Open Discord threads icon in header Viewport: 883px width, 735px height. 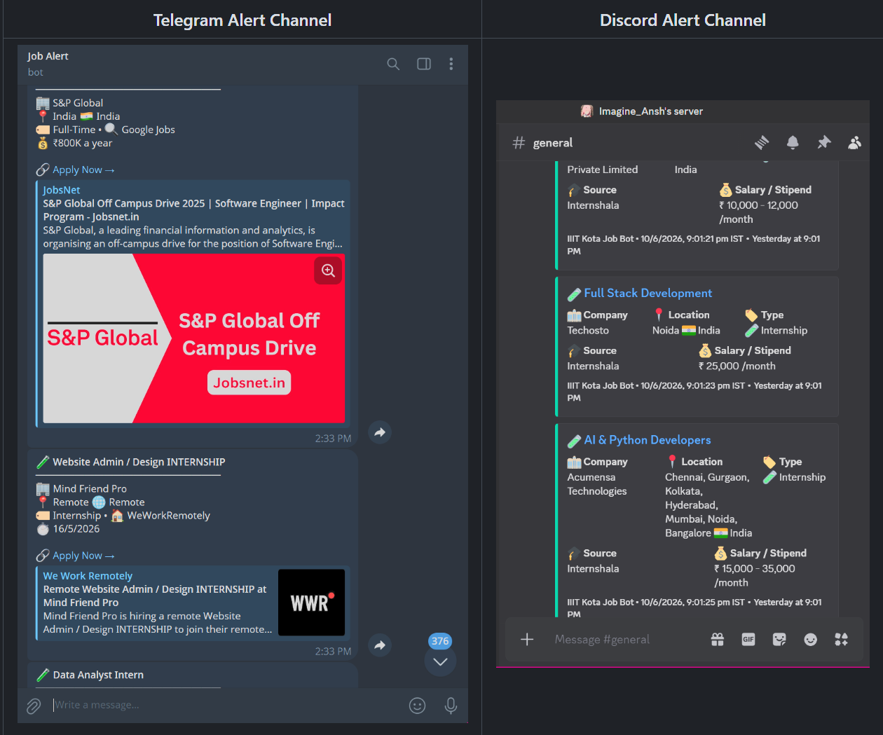pyautogui.click(x=762, y=142)
